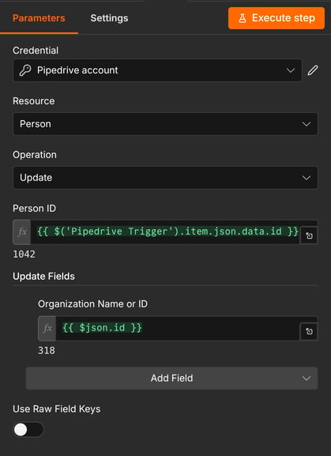This screenshot has width=331, height=456.
Task: Open the Pipedrive account credential dropdown
Action: (157, 70)
